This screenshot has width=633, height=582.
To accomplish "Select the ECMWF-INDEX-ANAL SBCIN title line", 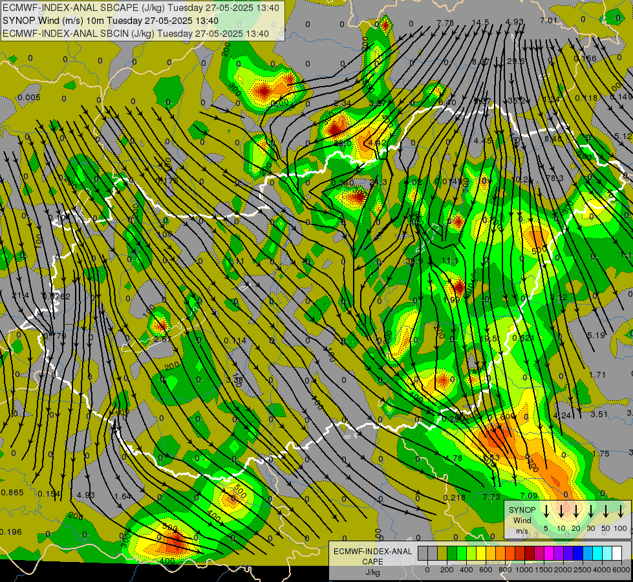I will [136, 34].
